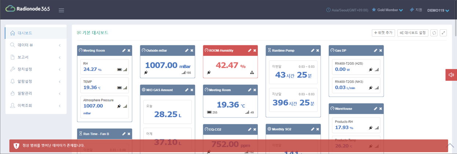
Task: Edit the Outside-mBar widget
Action: [x=187, y=50]
